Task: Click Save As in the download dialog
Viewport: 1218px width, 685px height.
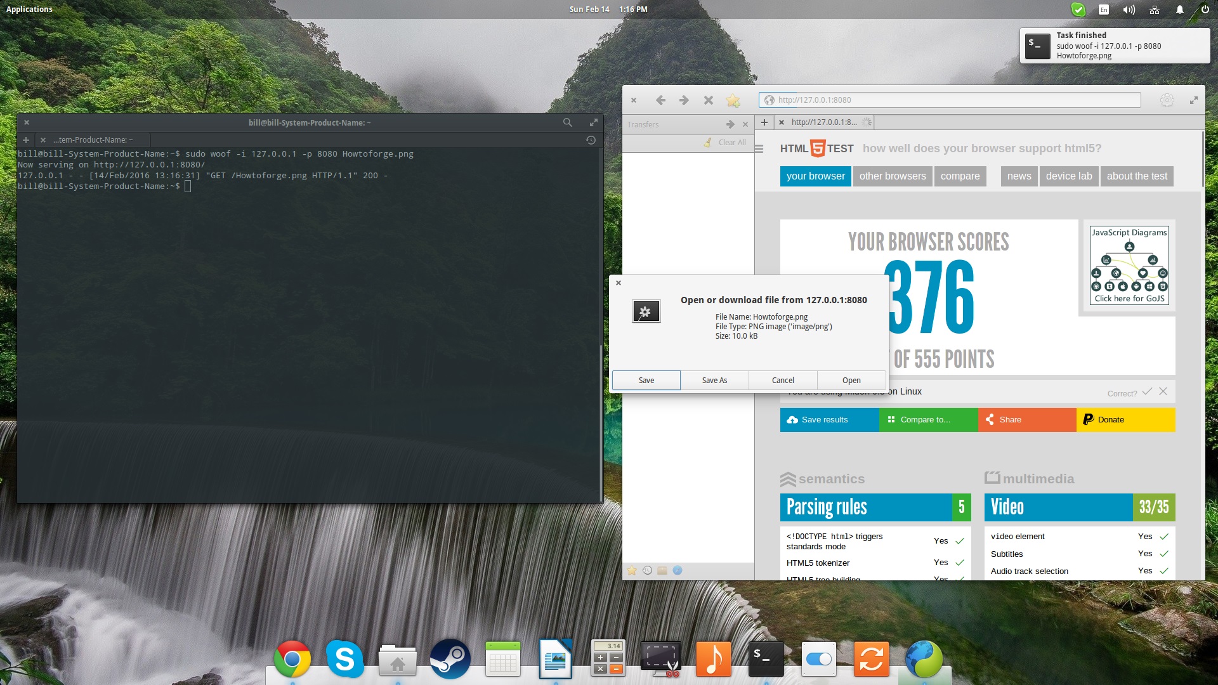Action: (x=714, y=380)
